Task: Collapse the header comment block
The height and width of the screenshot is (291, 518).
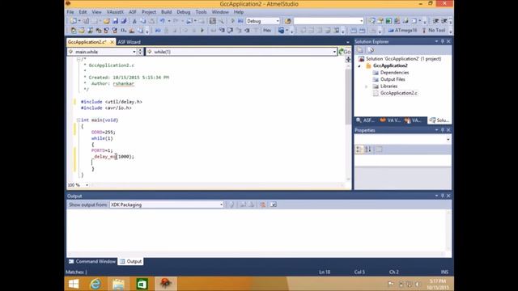Action: tap(79, 59)
